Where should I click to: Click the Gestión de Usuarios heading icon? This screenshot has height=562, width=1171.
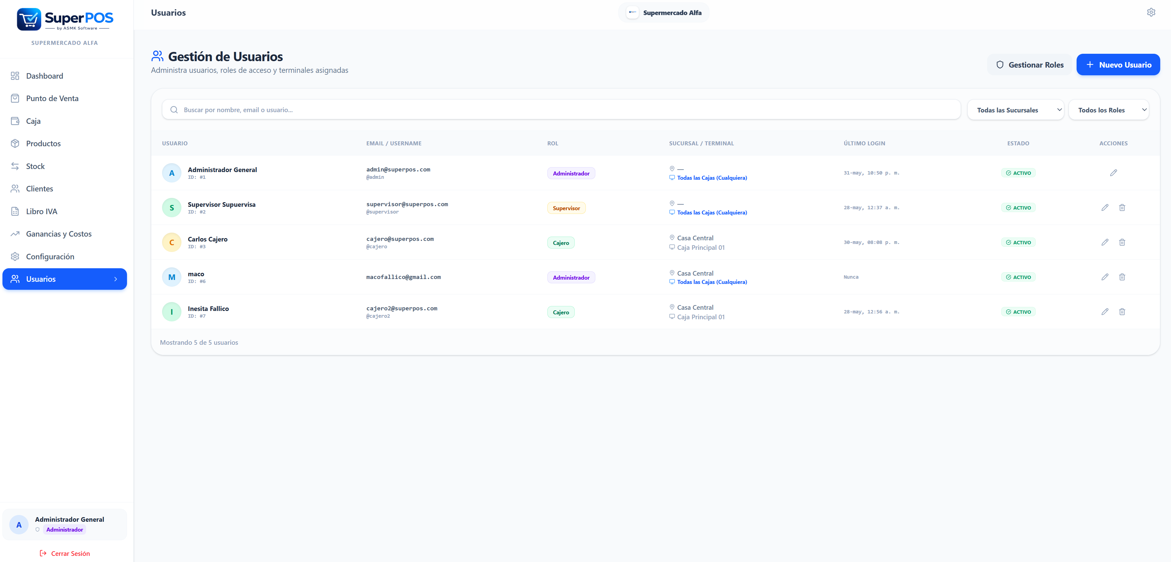tap(157, 56)
